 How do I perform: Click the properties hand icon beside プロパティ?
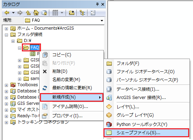(45, 116)
